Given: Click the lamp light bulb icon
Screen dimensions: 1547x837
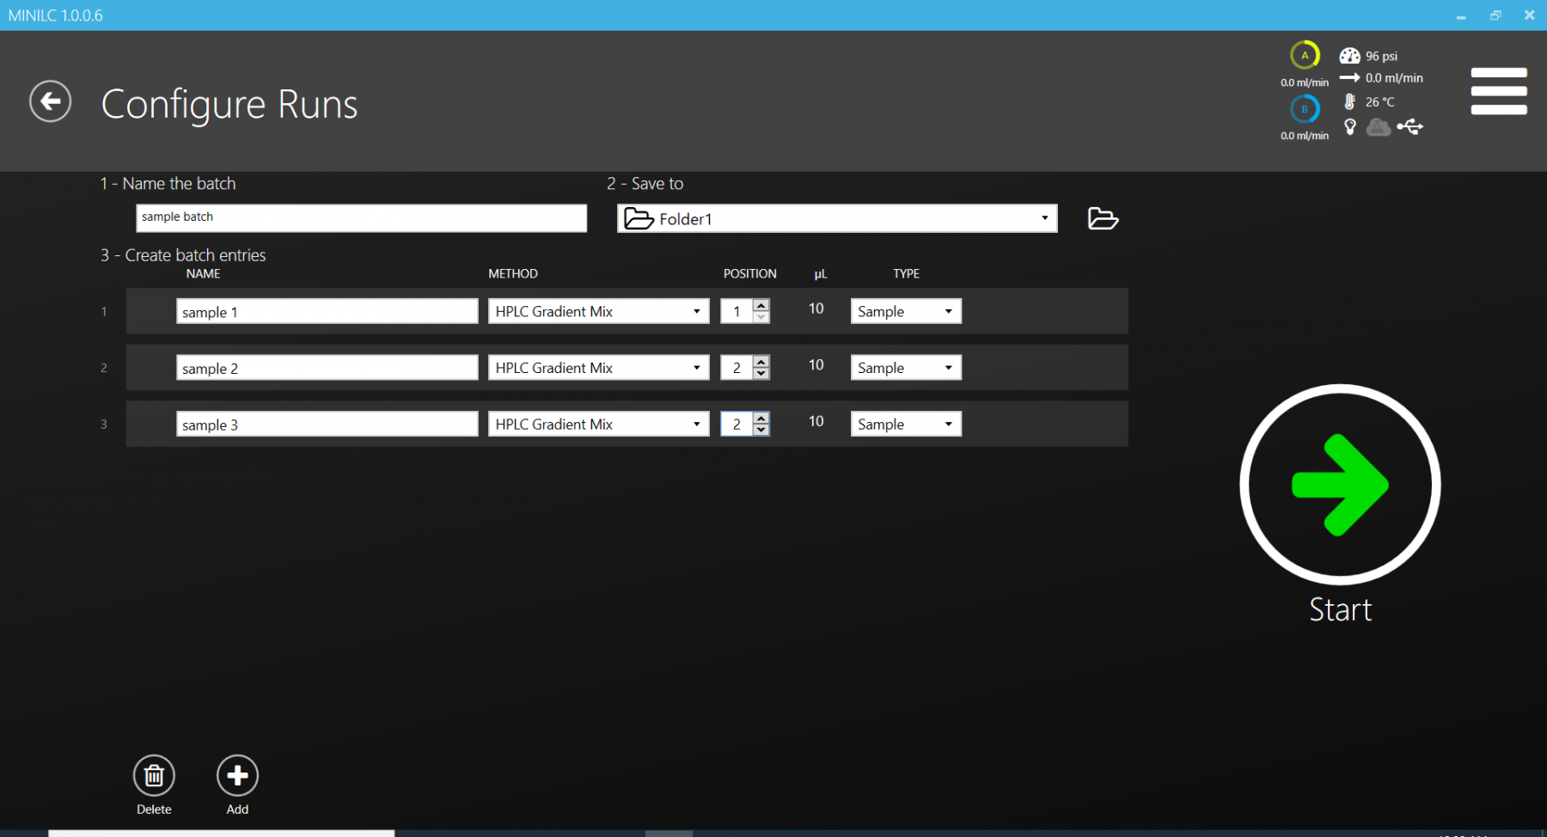Looking at the screenshot, I should pos(1350,127).
